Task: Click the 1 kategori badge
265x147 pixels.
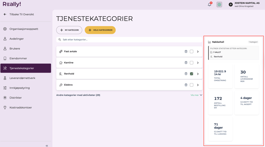Action: (253, 42)
